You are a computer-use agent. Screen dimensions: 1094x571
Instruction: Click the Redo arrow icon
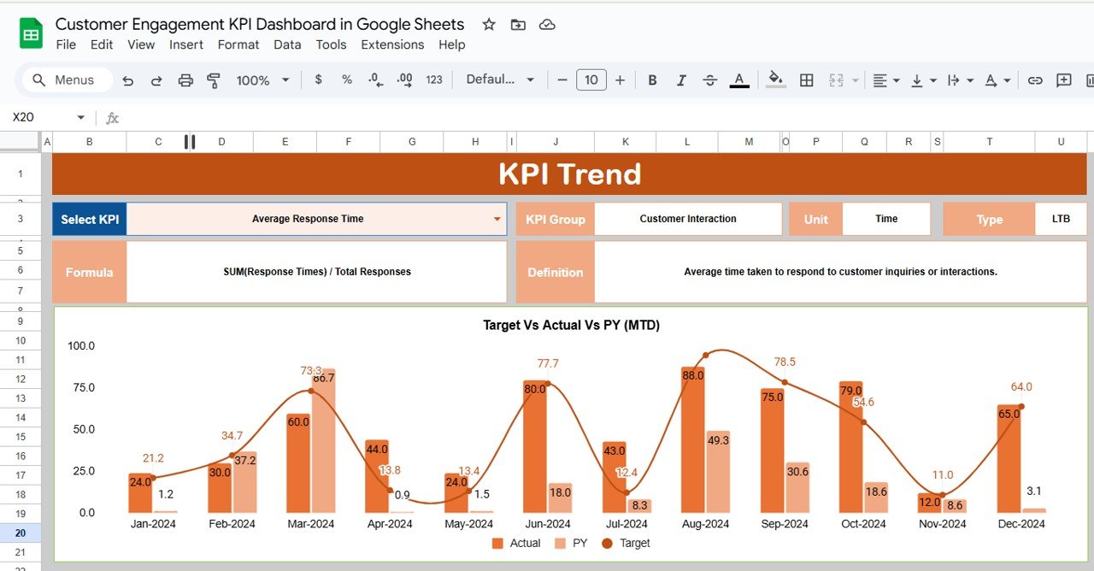(x=156, y=80)
